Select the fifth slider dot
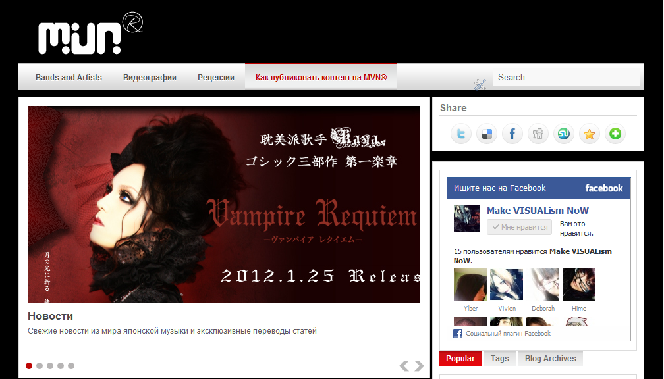664x379 pixels. click(71, 366)
